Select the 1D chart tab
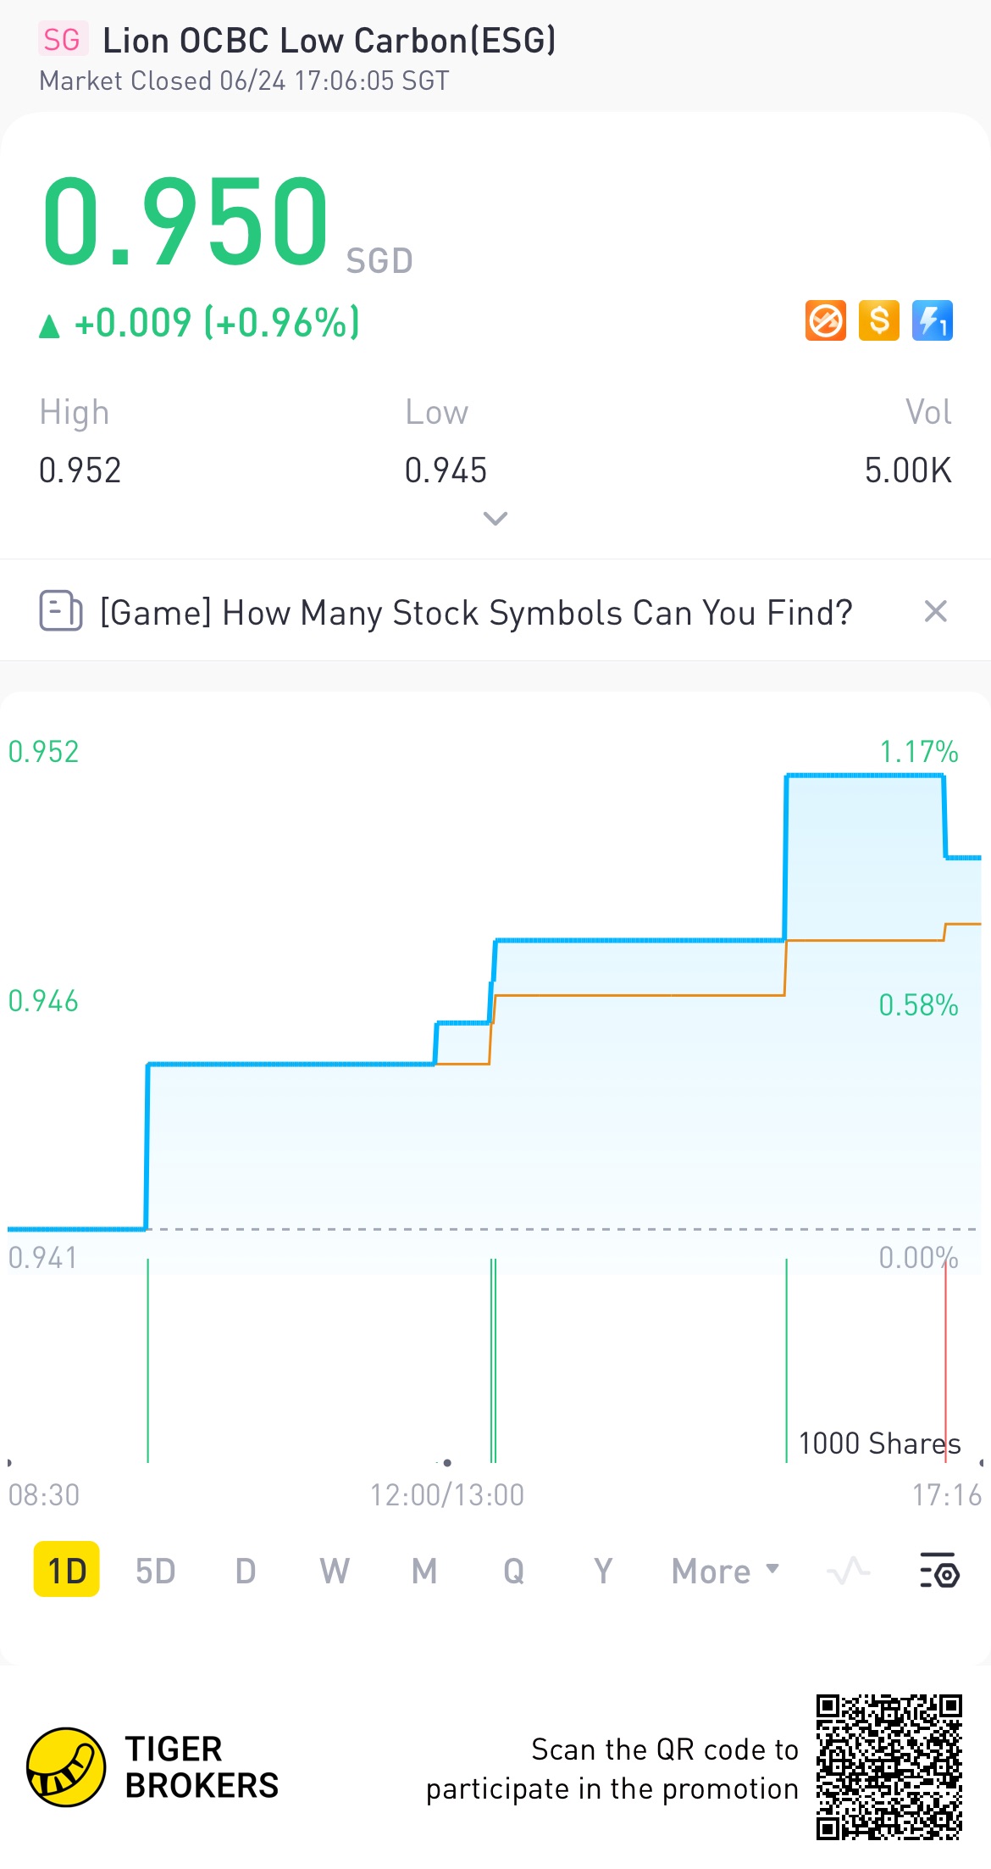991x1869 pixels. (67, 1571)
